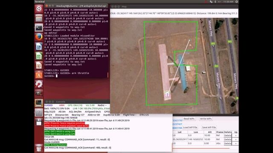The width and height of the screenshot is (273, 153).
Task: Click the GUIDED mode label in Console
Action: tap(48, 105)
